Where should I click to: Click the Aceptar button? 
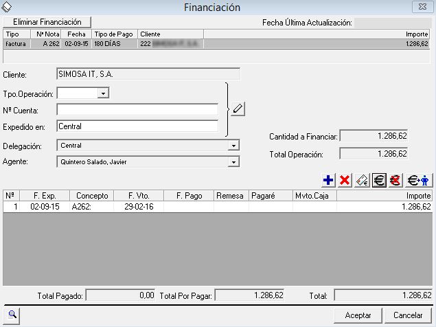pos(358,315)
